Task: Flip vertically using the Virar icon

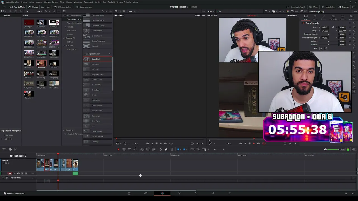Action: point(326,48)
